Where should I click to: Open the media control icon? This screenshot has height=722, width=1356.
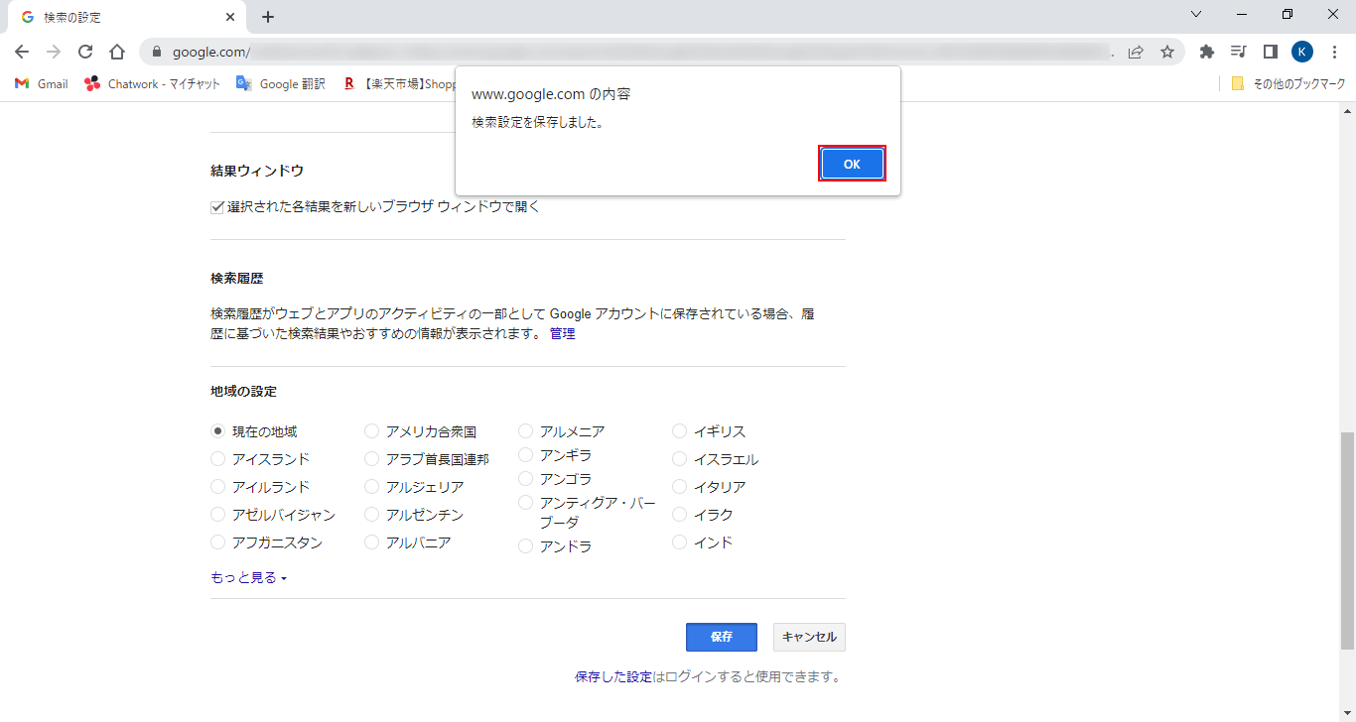(x=1239, y=52)
